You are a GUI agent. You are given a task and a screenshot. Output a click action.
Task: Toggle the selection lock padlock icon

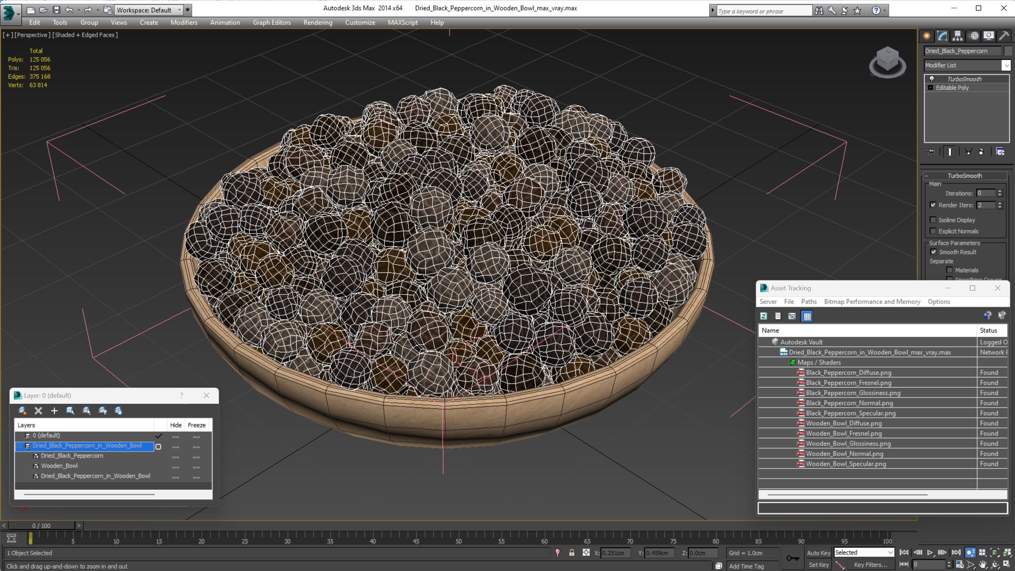click(572, 553)
